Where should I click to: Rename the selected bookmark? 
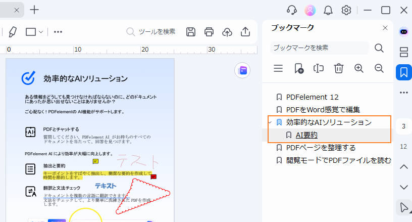click(x=319, y=68)
